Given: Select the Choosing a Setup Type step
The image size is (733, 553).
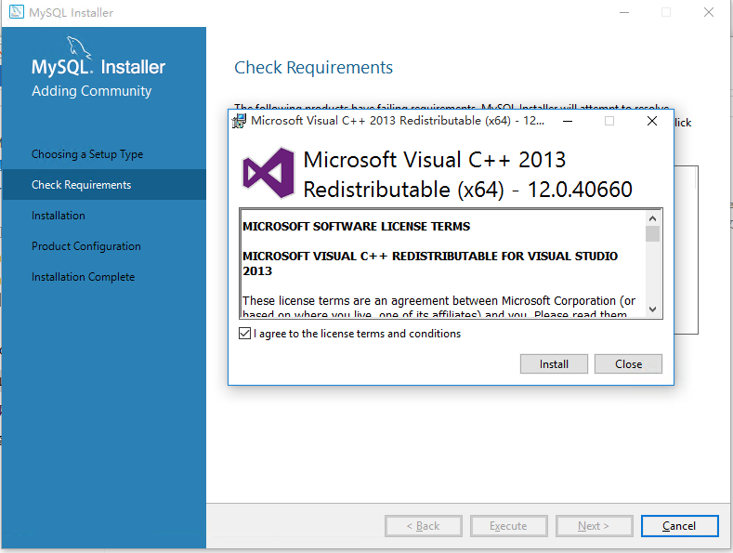Looking at the screenshot, I should click(x=87, y=154).
